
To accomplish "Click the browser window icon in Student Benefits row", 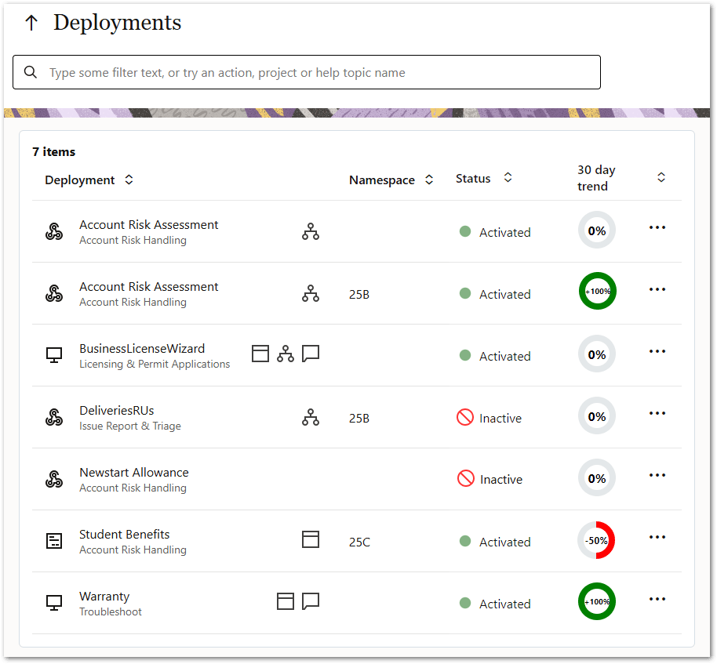I will (311, 539).
